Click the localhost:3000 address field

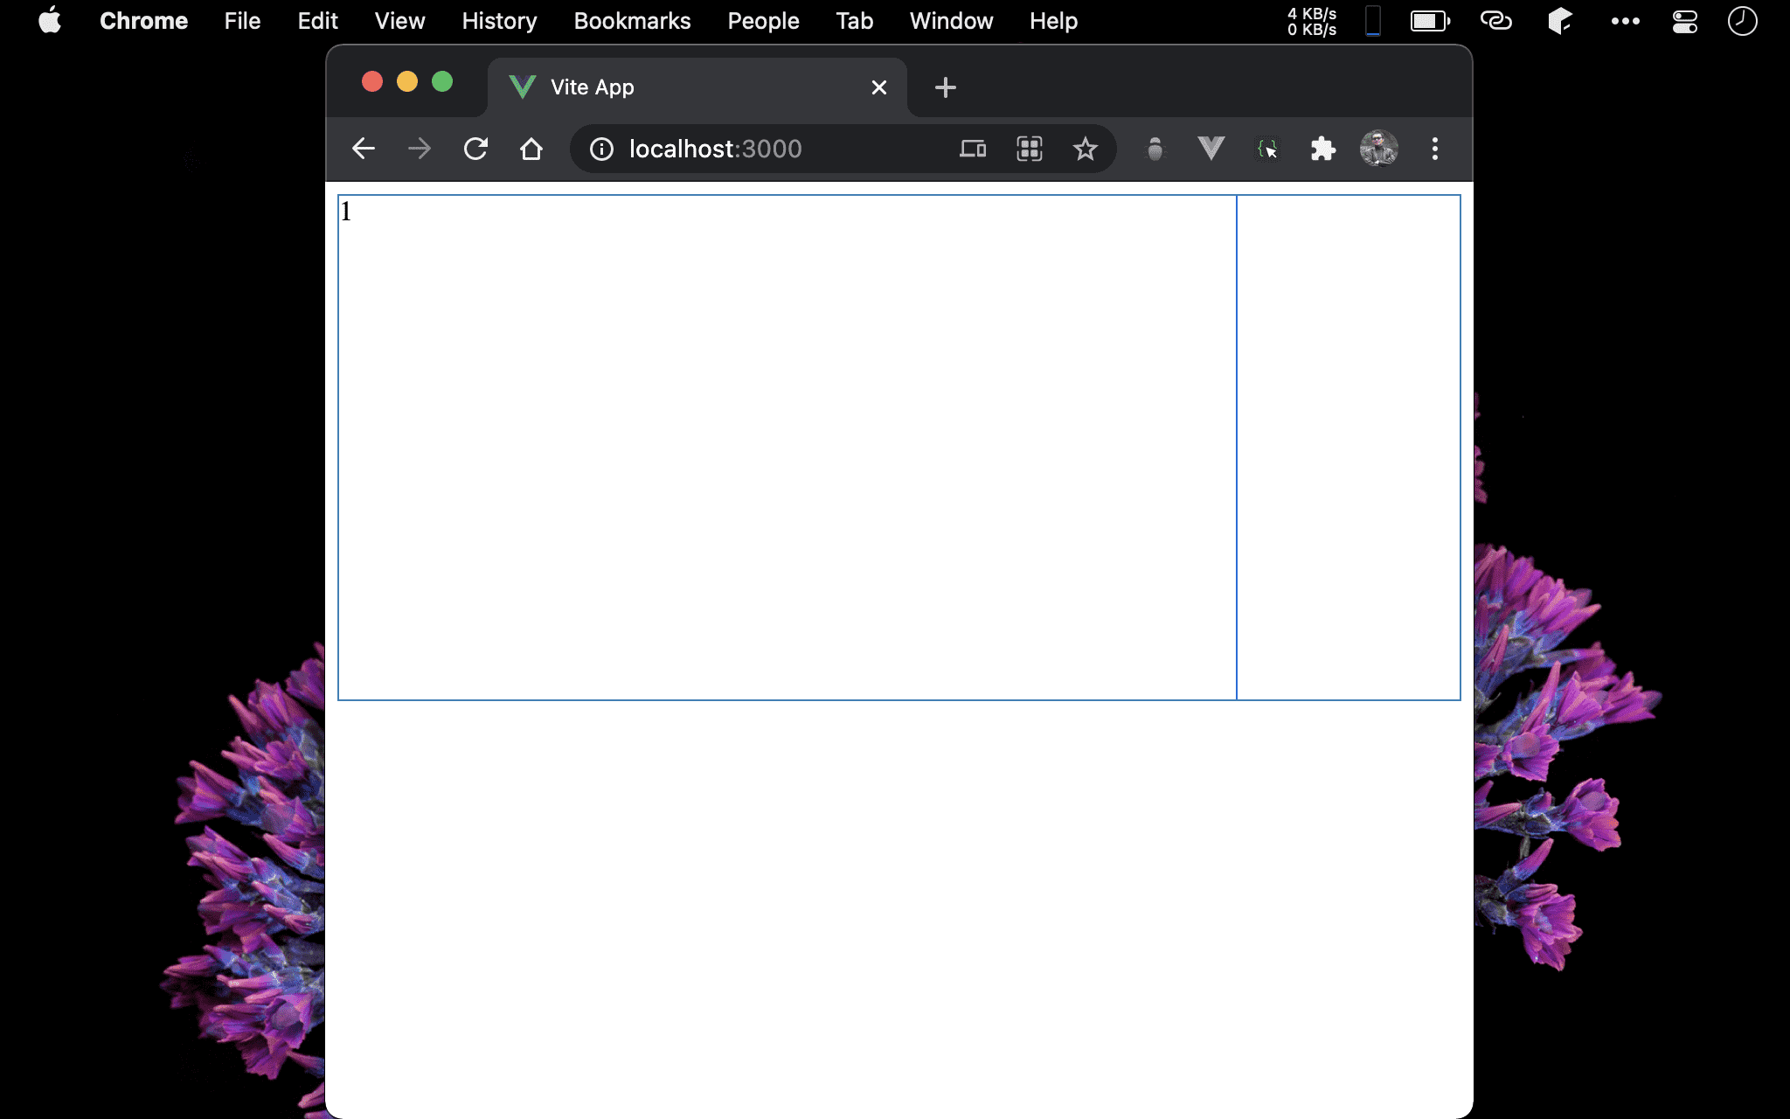(x=769, y=149)
